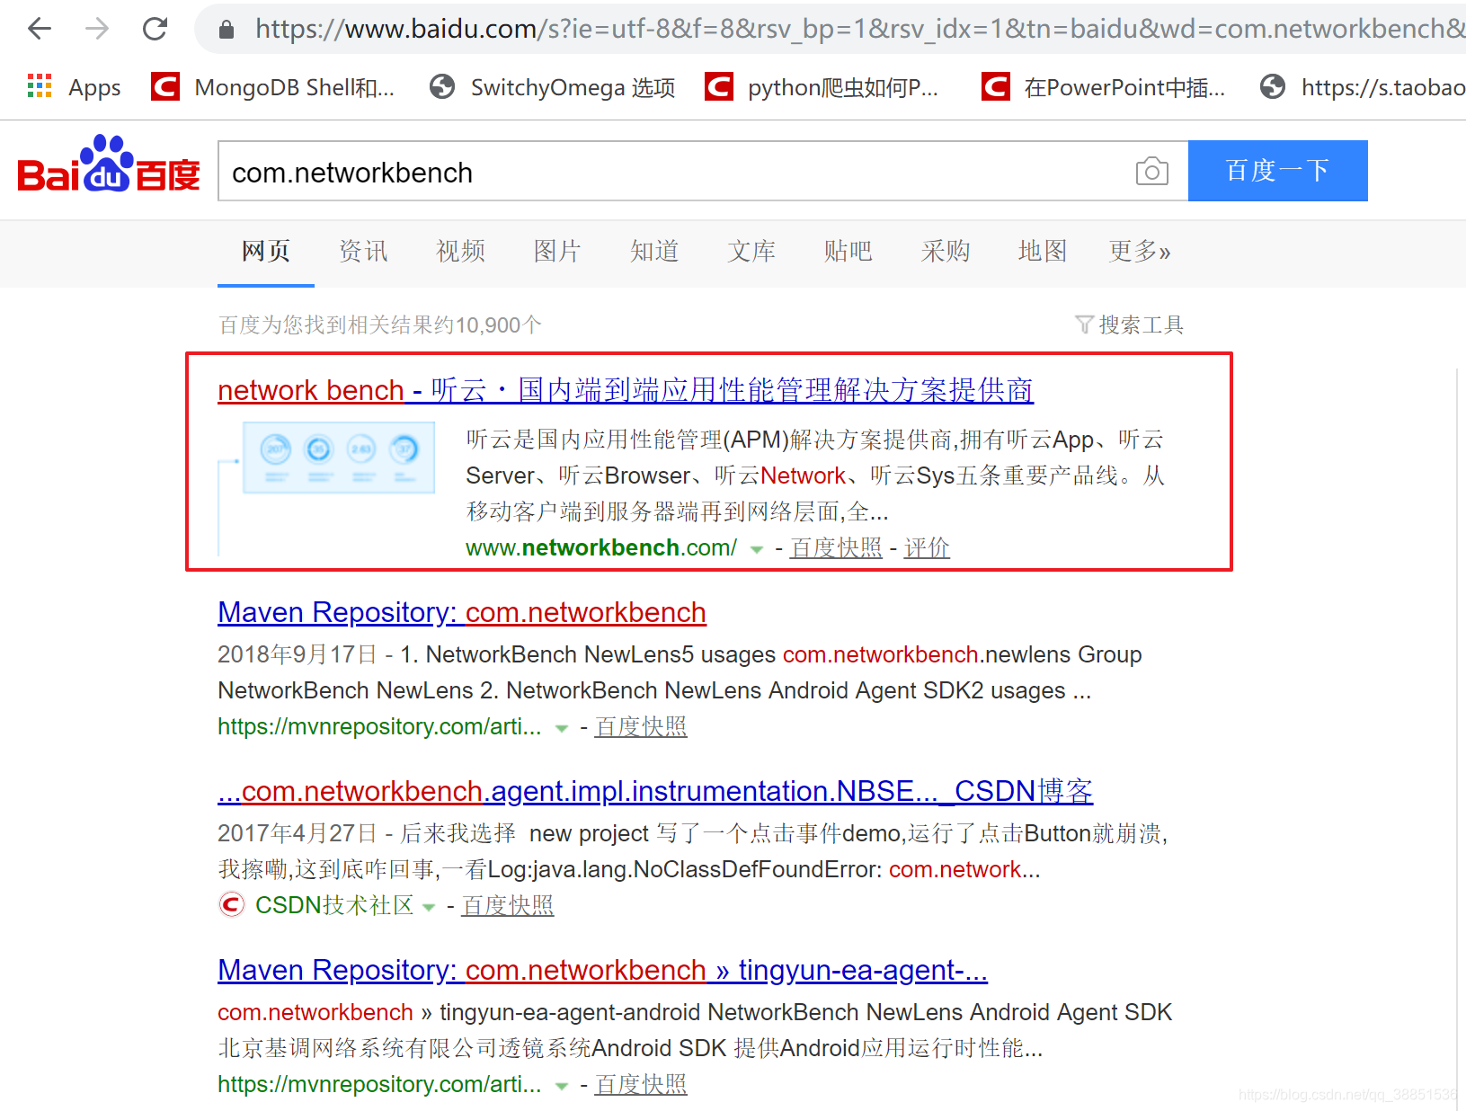Open Maven Repository tingyun-ea-agent result
This screenshot has height=1111, width=1466.
[x=603, y=970]
